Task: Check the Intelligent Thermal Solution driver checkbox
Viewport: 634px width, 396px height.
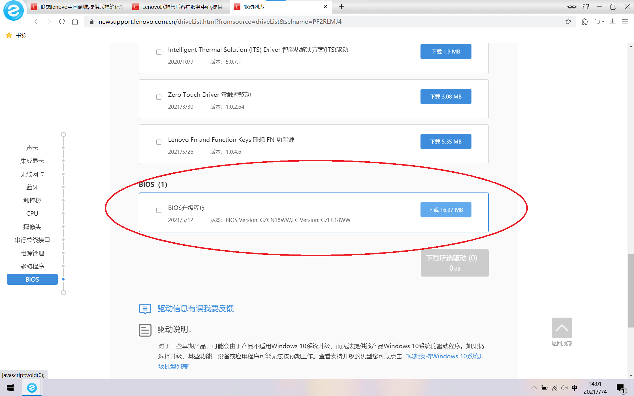Action: tap(159, 52)
